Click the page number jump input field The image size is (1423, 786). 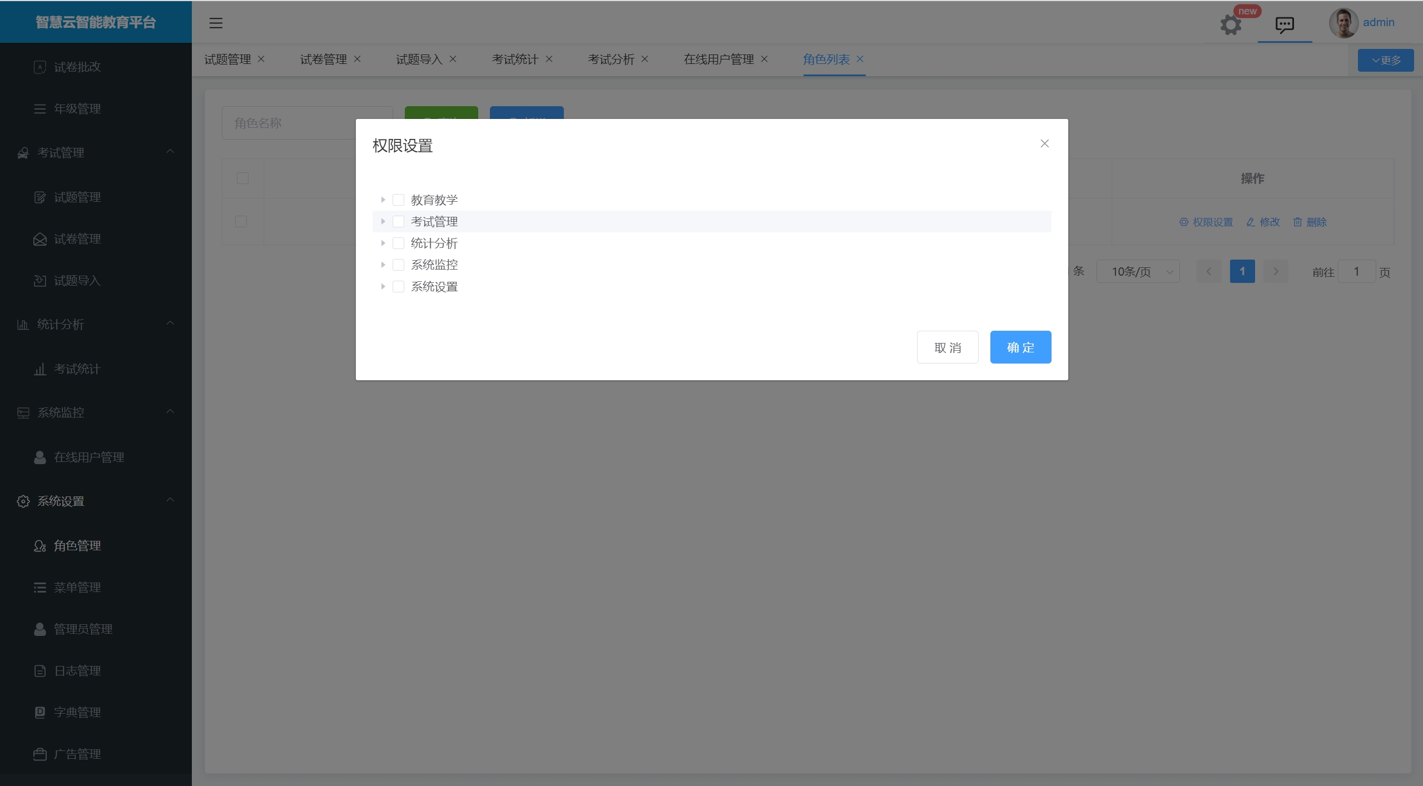click(1356, 272)
